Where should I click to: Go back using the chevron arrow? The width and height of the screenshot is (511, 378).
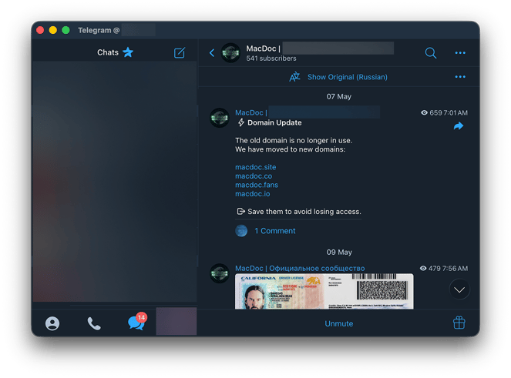click(212, 53)
